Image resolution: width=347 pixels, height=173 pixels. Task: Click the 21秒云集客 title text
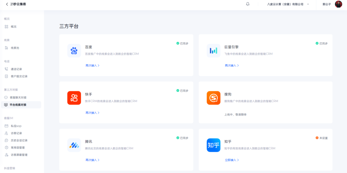18,4
